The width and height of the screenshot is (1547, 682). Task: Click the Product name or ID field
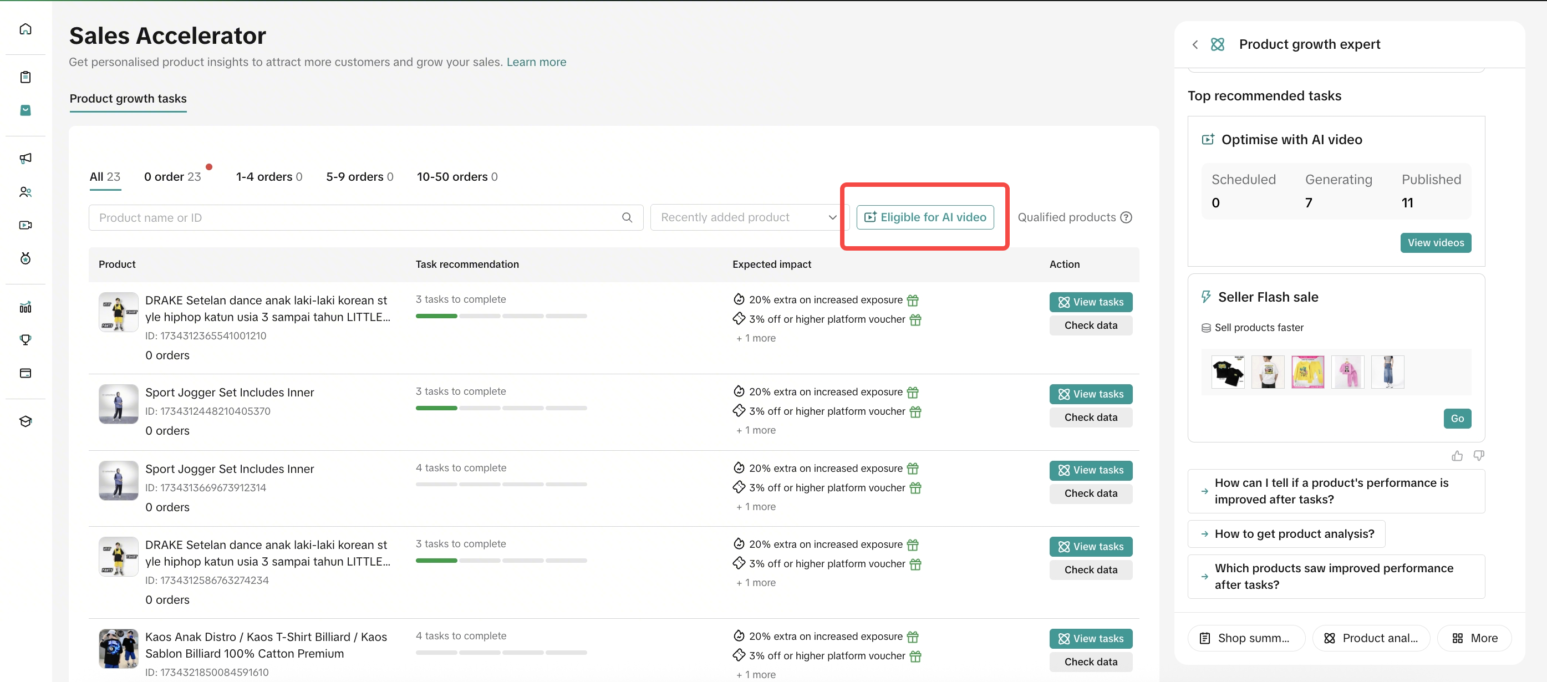click(x=354, y=218)
